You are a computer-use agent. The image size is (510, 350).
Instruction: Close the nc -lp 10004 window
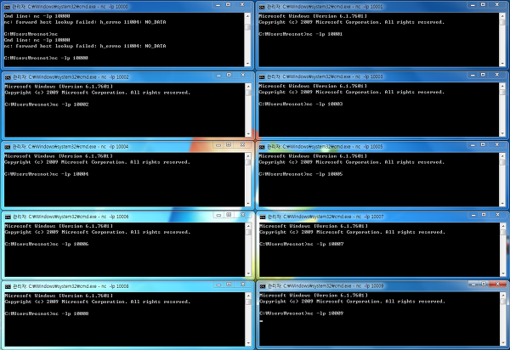tap(242, 145)
